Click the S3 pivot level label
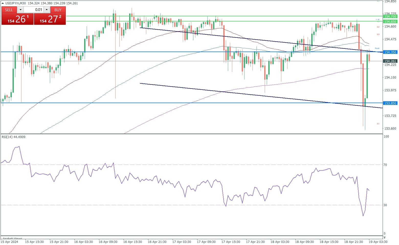Screen dimensions: 399x245 (378, 34)
